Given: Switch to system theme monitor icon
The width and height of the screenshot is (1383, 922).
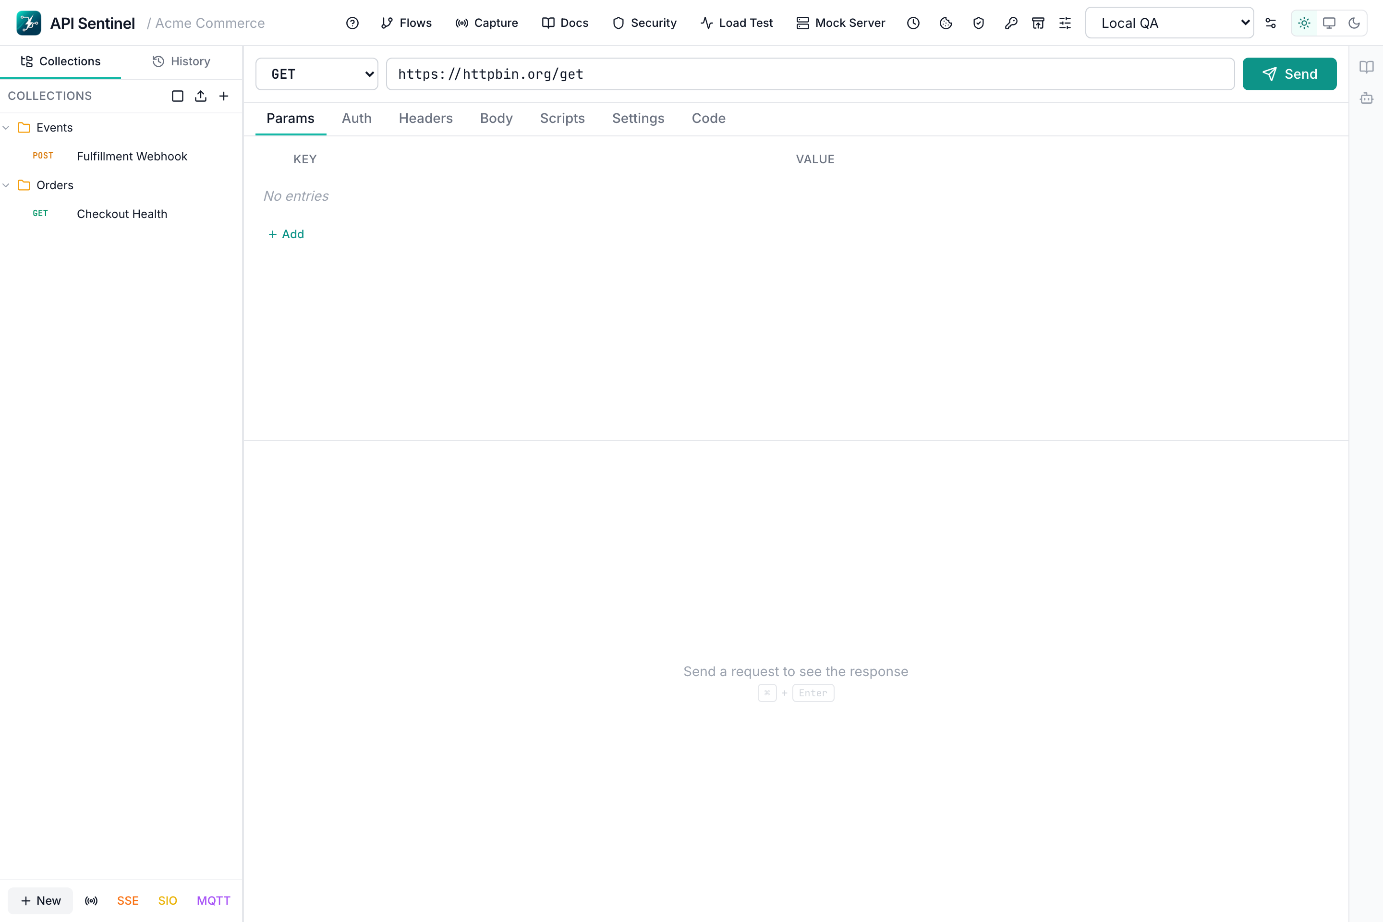Looking at the screenshot, I should click(1329, 23).
